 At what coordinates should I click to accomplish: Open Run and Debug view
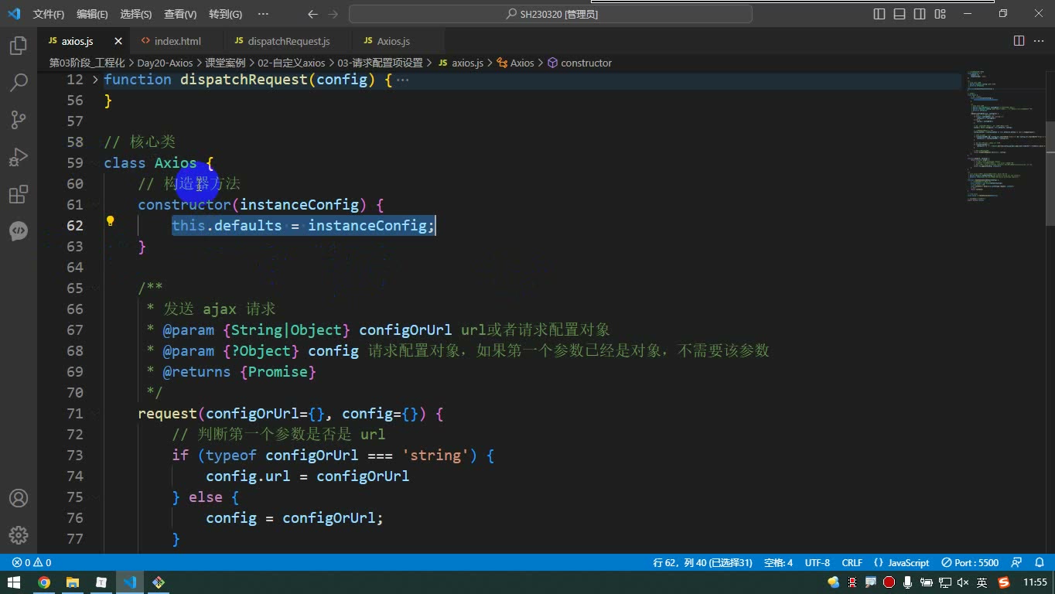pos(19,157)
